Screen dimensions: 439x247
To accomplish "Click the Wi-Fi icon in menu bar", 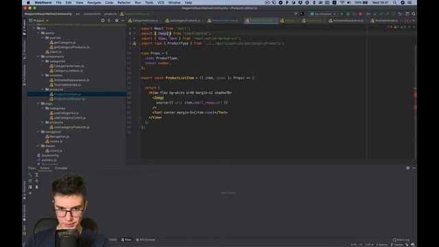I will [x=342, y=3].
